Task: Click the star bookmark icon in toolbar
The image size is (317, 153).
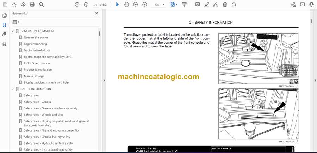Action: coord(14,5)
